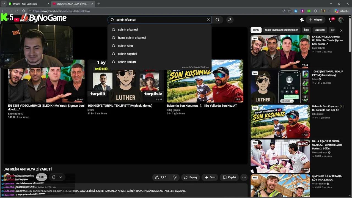Dislike the video with thumbs-down icon
The image size is (352, 198).
[175, 177]
